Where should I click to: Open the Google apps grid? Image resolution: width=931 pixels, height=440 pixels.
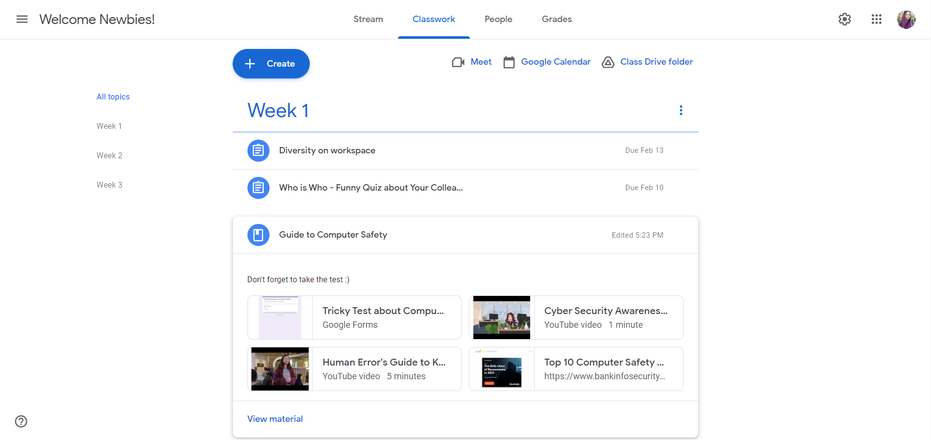(x=877, y=19)
